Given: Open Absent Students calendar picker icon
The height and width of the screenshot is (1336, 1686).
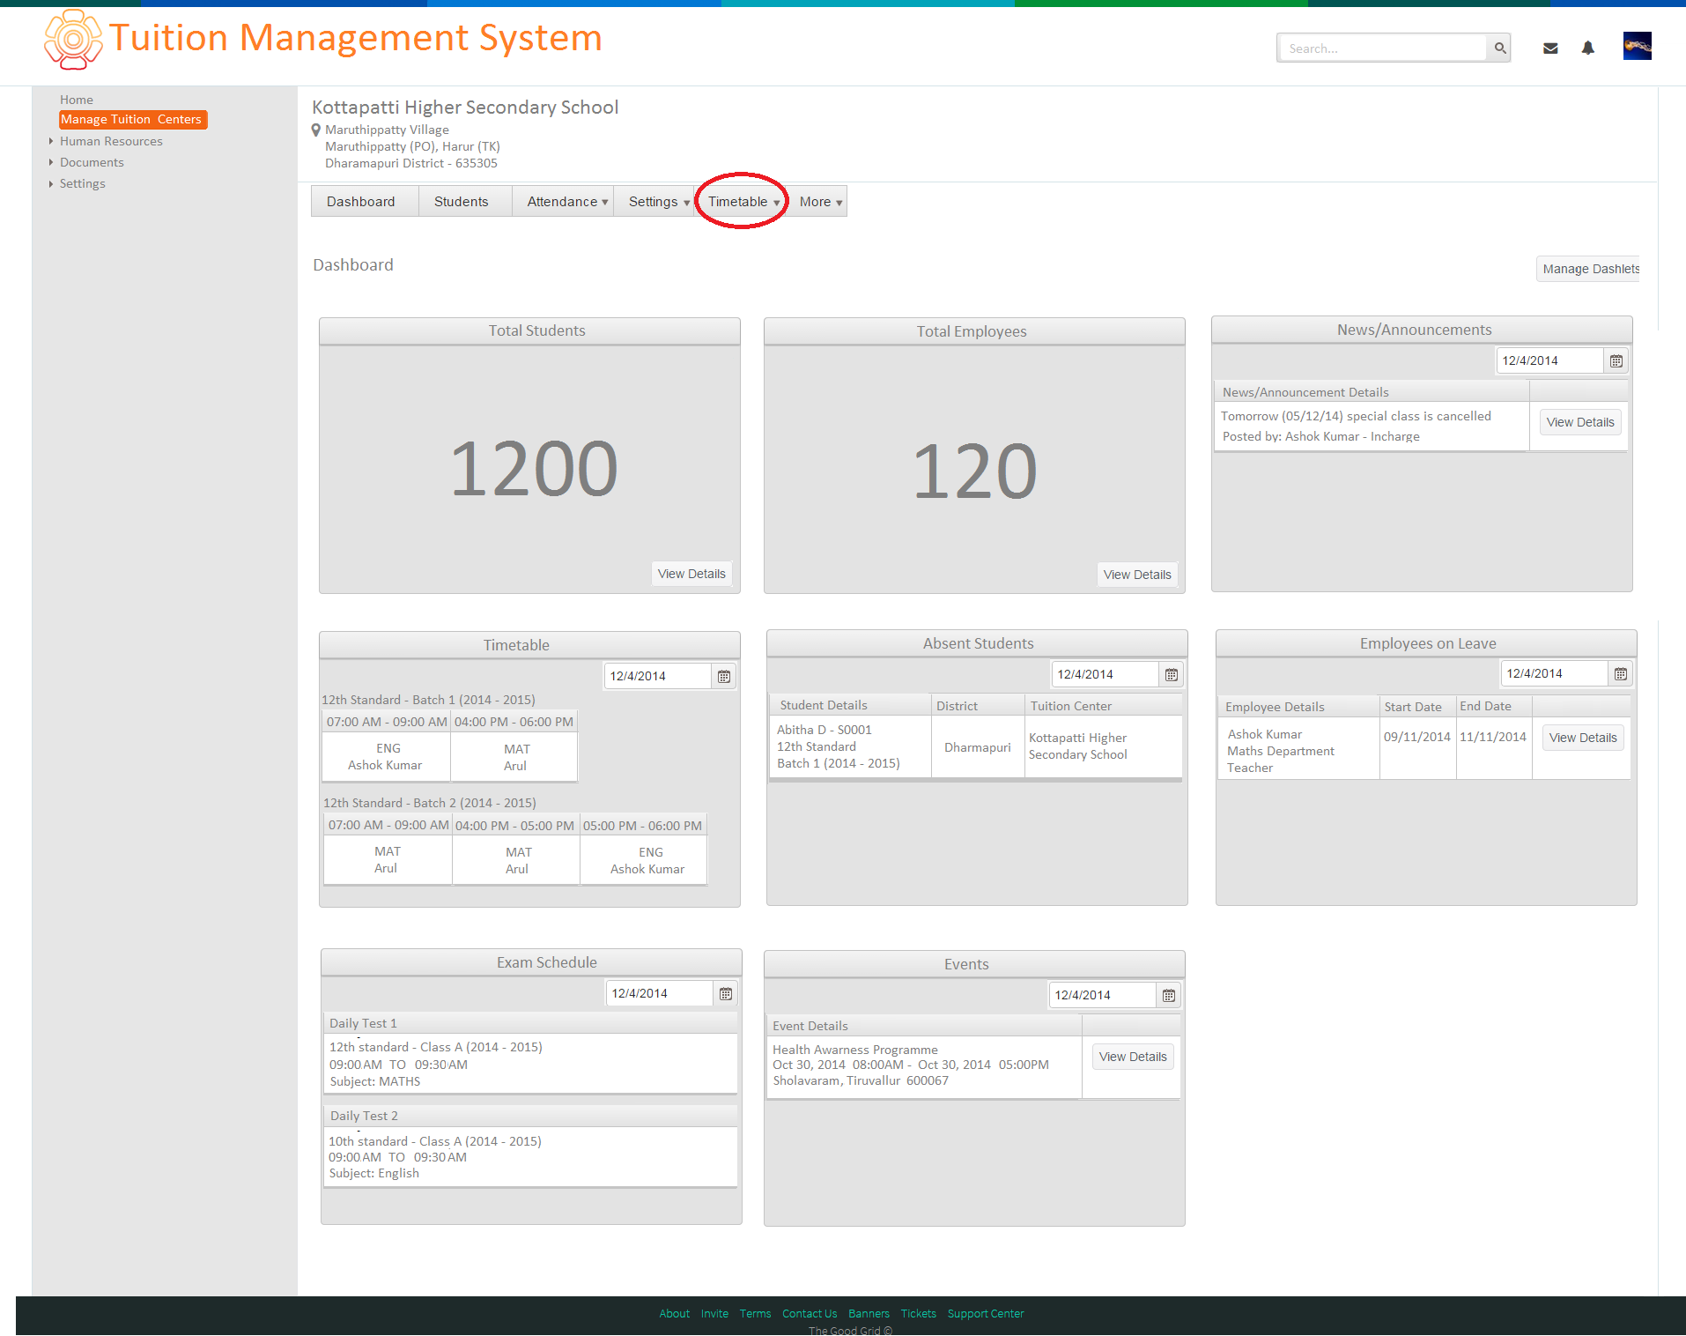Looking at the screenshot, I should tap(1172, 675).
